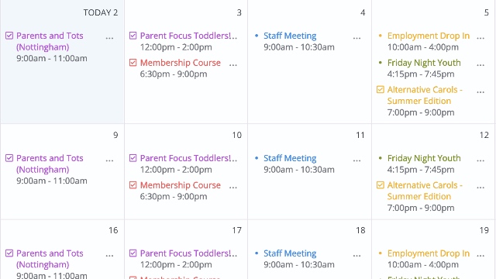Open Parent Focus Toddlers event on the 3rd
Screen dimensions: 496x279
coord(188,36)
